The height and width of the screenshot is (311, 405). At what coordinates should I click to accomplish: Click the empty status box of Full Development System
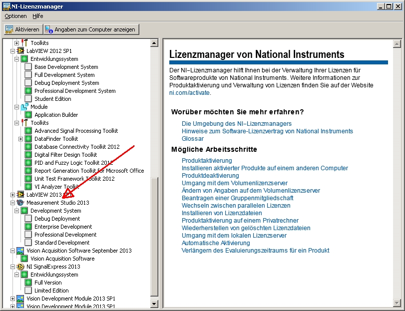coord(28,75)
